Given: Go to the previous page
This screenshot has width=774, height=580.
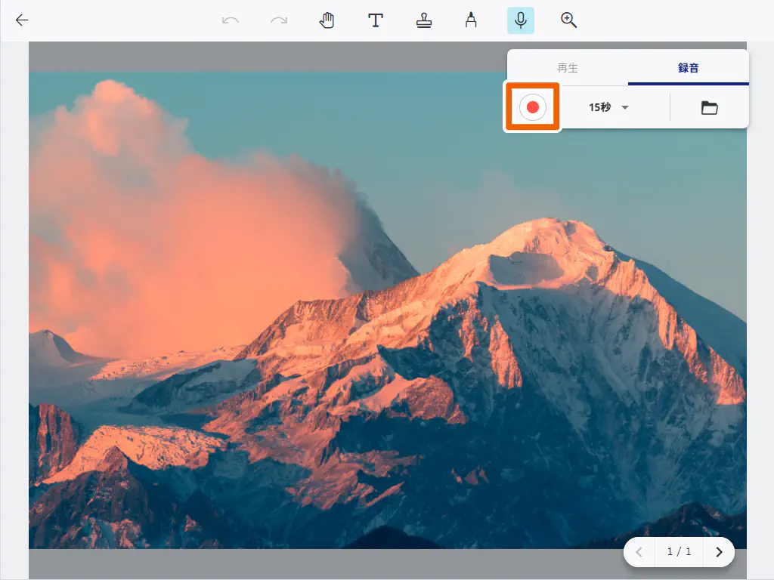Looking at the screenshot, I should (x=639, y=552).
